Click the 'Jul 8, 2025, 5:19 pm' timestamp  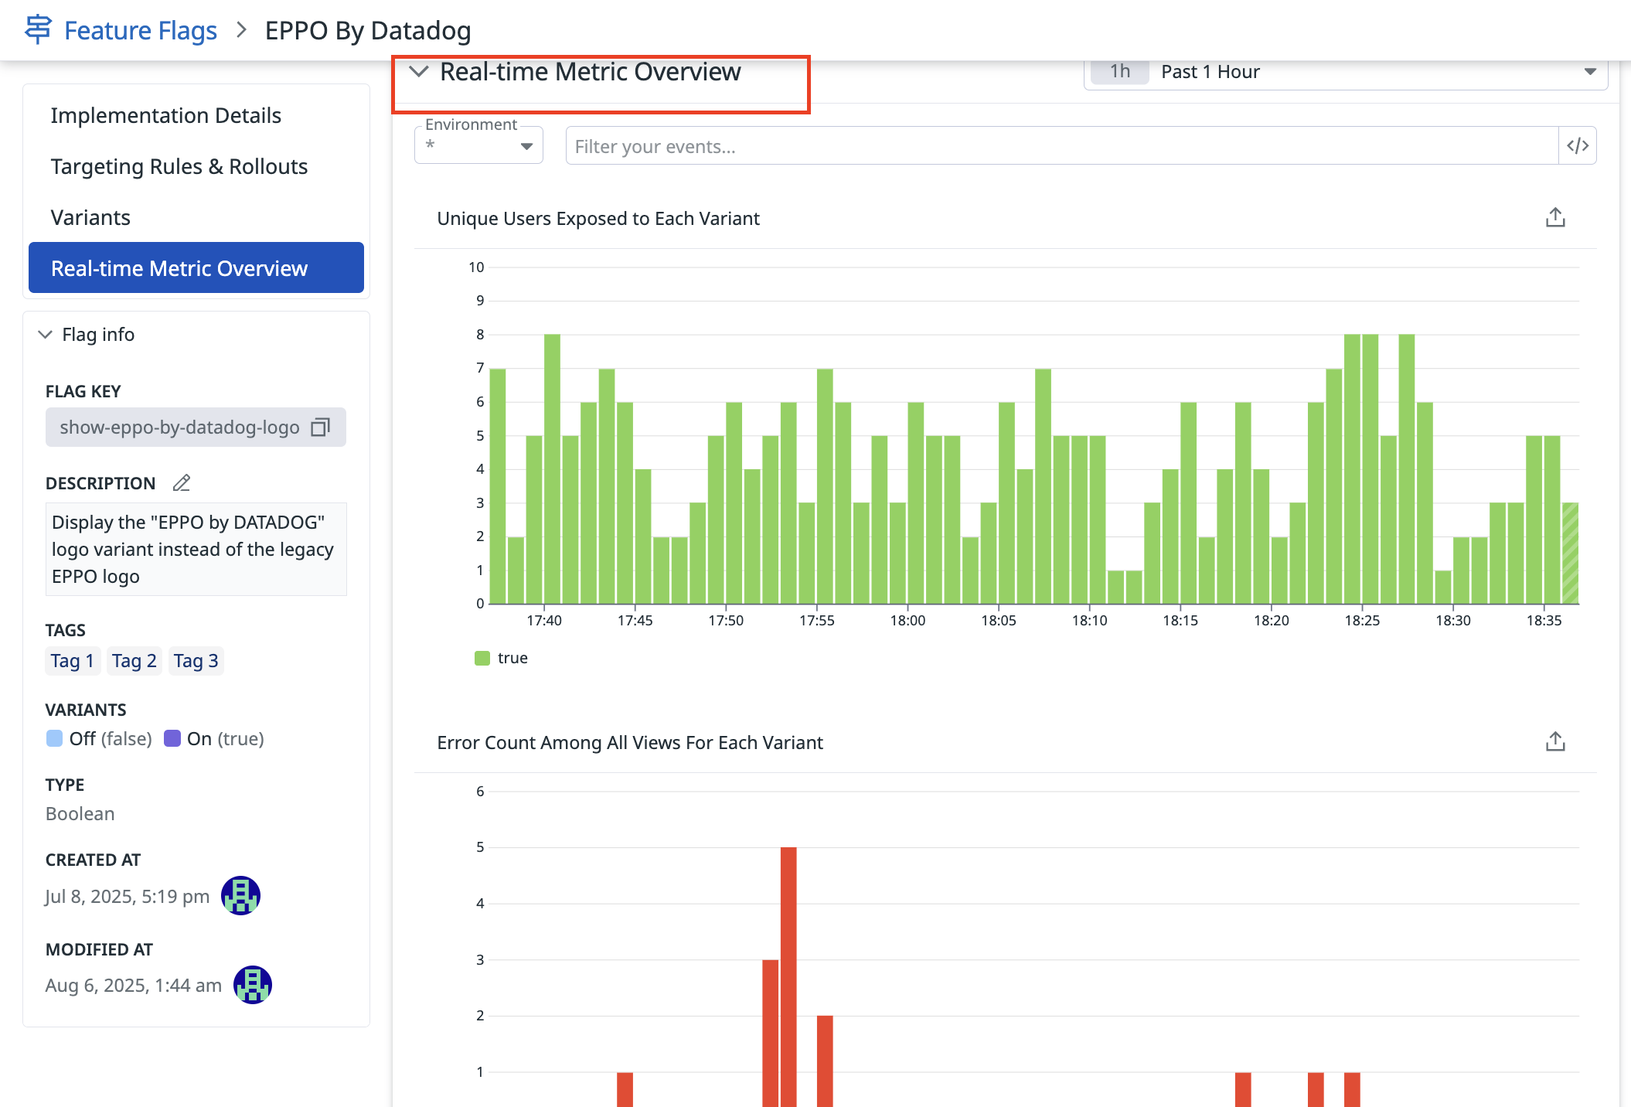click(128, 896)
